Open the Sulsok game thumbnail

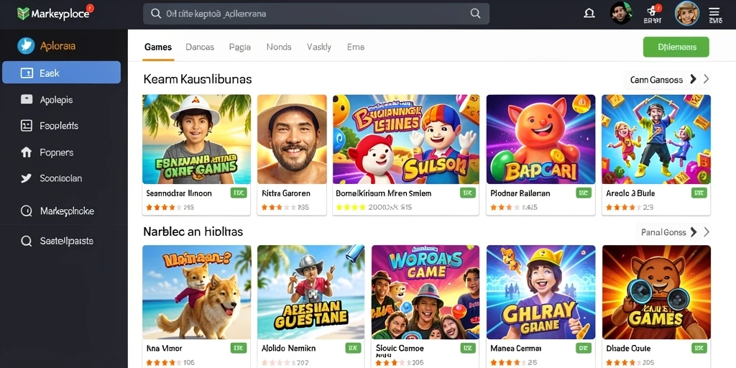[405, 139]
